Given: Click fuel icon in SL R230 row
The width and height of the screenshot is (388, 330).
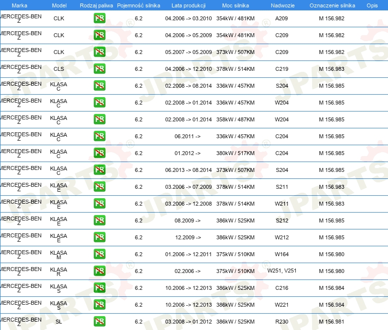Looking at the screenshot, I should (x=99, y=322).
